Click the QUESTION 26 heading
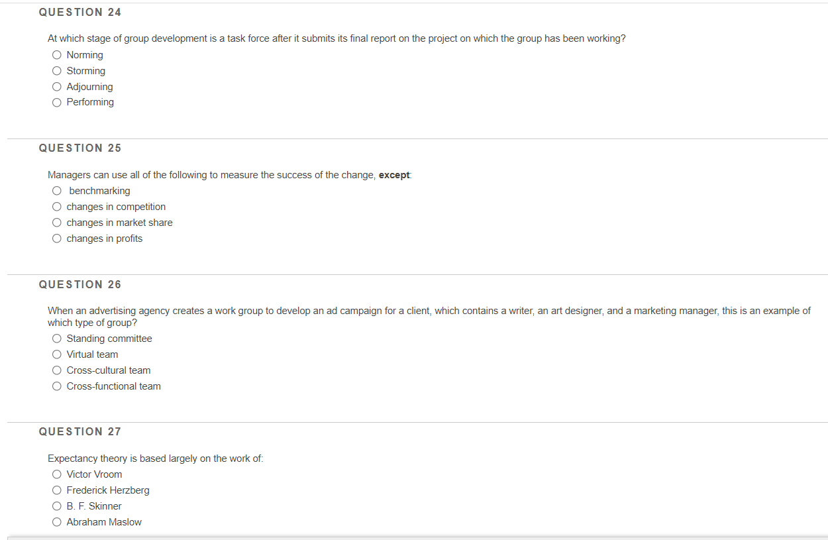 [x=80, y=284]
